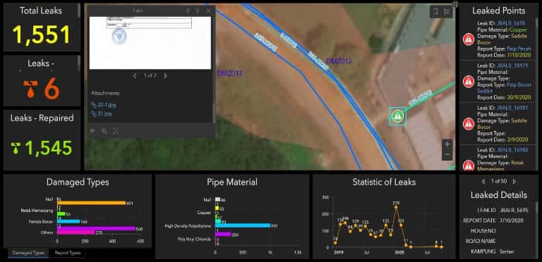Switch to the Damaged Types tab
This screenshot has height=262, width=542.
click(x=28, y=253)
